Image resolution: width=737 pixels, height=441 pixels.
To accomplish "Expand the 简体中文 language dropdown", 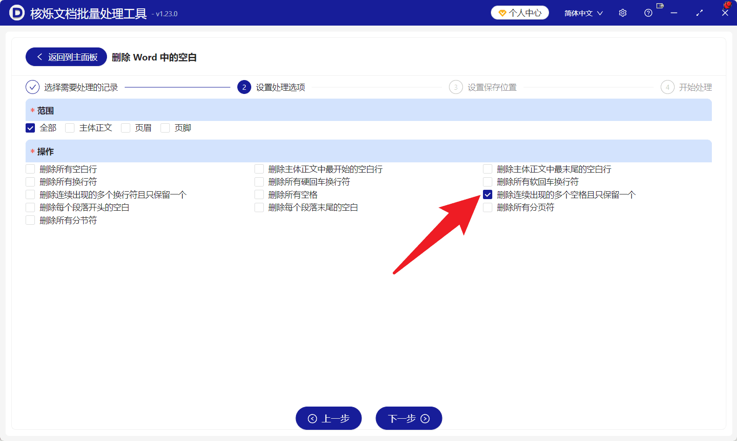I will click(583, 13).
